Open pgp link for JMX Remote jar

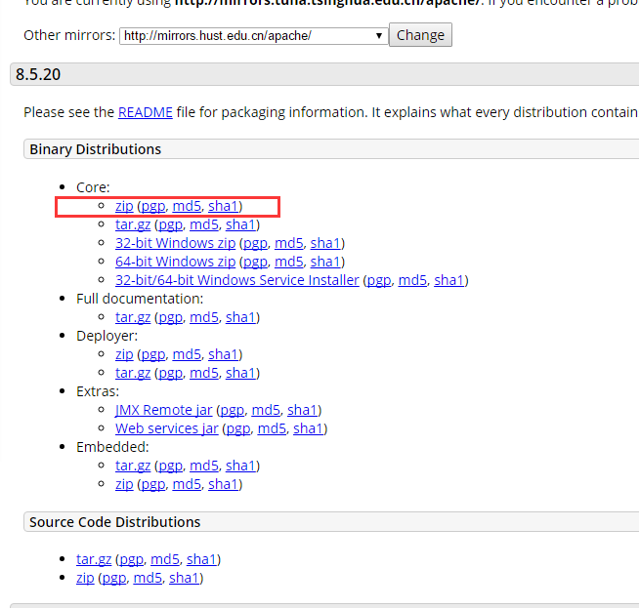pos(233,410)
